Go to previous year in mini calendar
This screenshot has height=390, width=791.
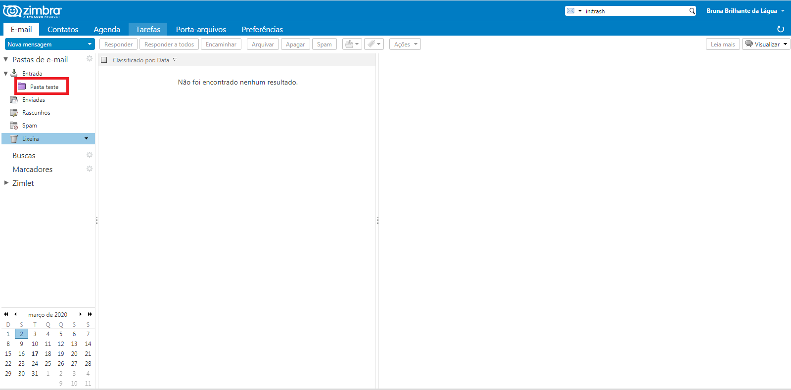[x=6, y=314]
